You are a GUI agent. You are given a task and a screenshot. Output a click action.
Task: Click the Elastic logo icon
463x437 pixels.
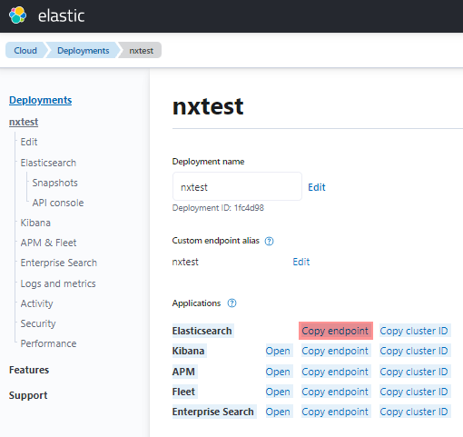tap(17, 15)
